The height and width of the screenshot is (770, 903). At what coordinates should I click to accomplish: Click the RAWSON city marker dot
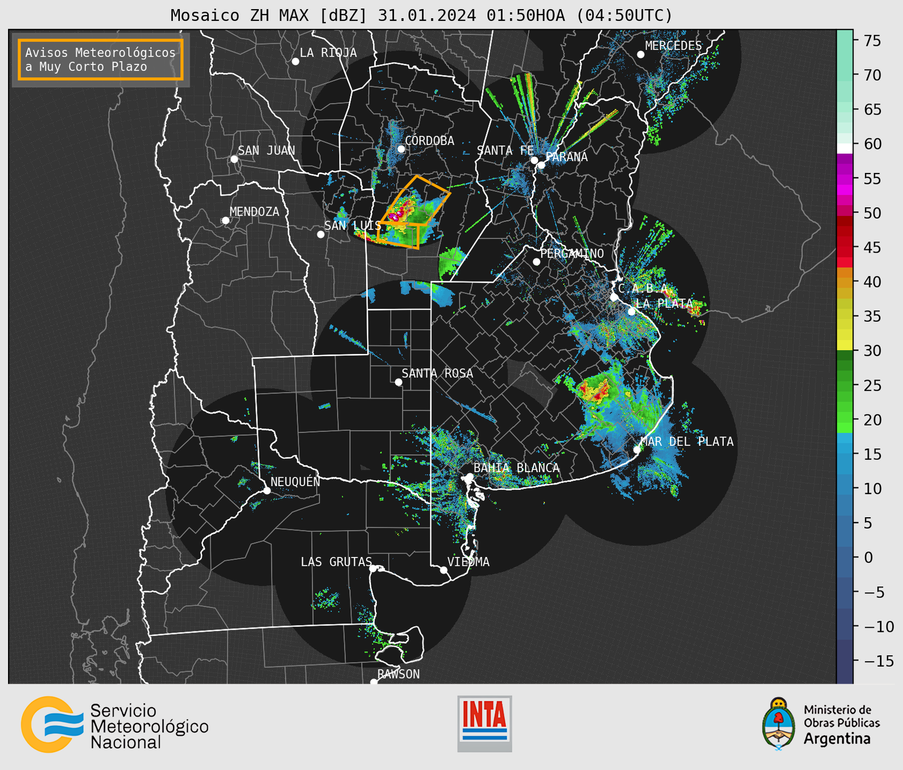[374, 682]
